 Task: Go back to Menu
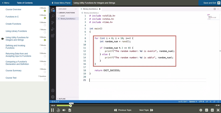click(x=6, y=3)
